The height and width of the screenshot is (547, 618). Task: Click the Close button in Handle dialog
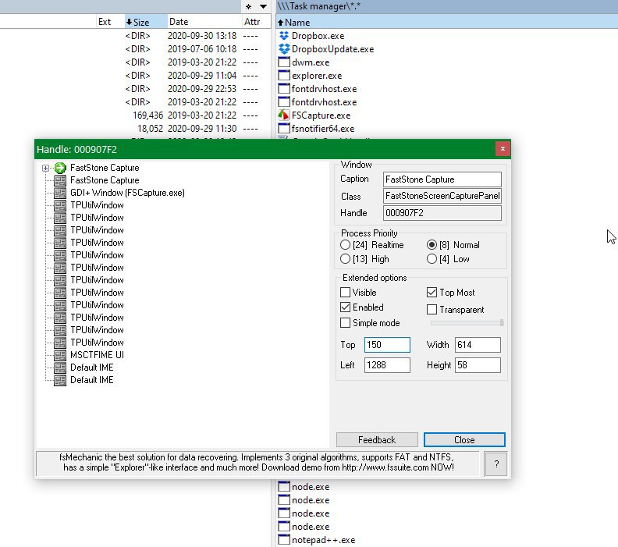coord(464,440)
